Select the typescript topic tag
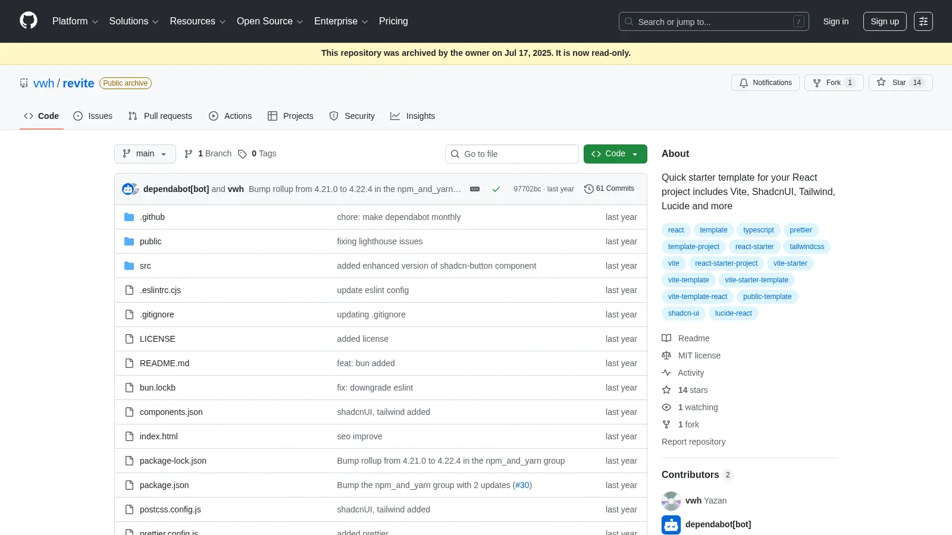This screenshot has width=952, height=535. (759, 230)
